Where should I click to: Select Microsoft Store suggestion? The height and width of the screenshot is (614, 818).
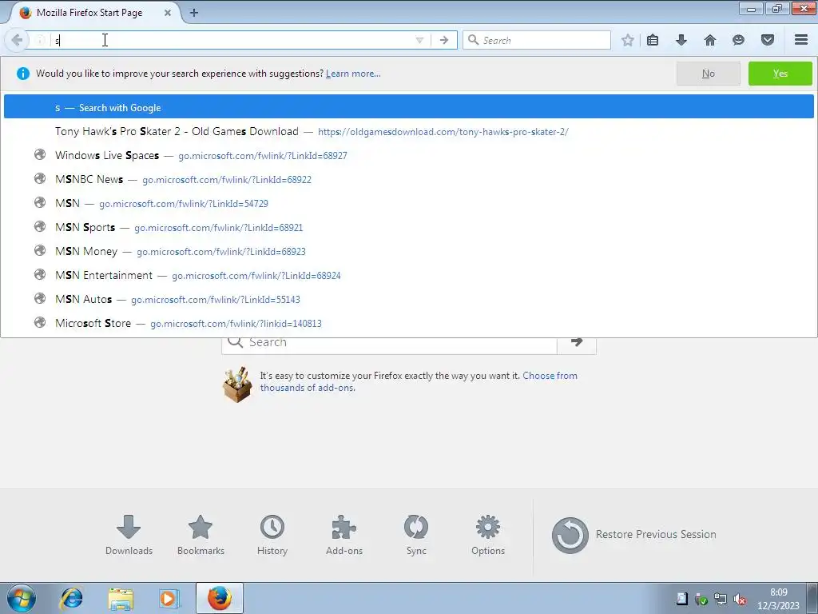(x=408, y=324)
